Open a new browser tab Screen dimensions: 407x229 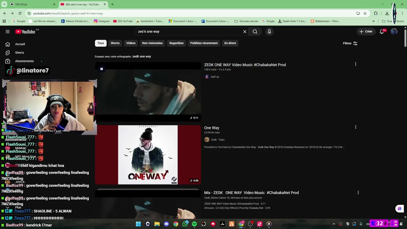112,4
